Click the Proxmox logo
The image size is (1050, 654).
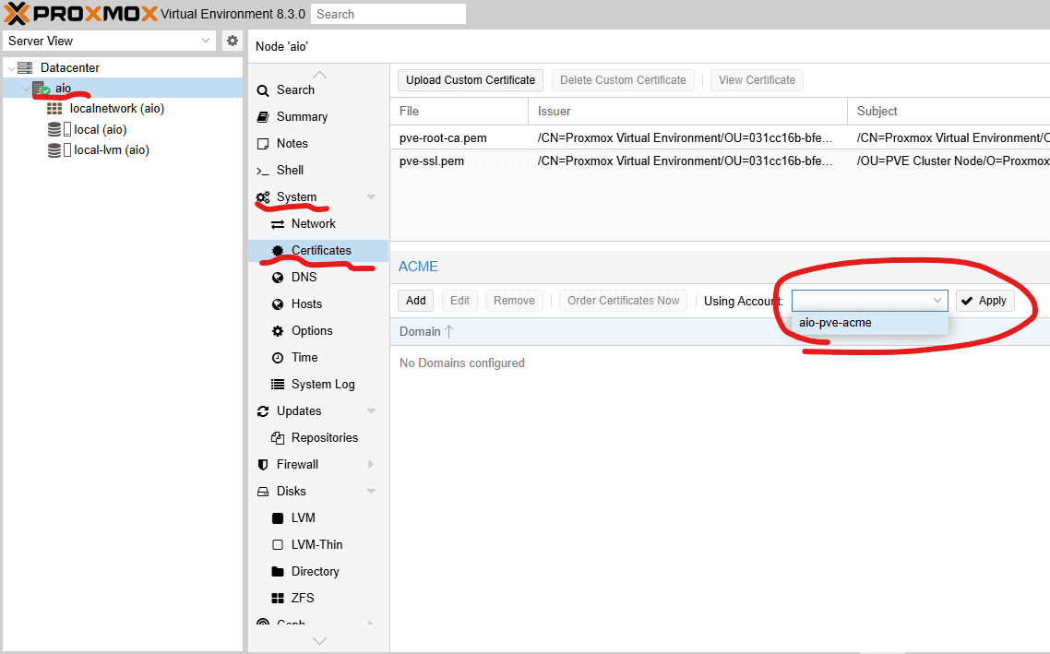tap(81, 14)
